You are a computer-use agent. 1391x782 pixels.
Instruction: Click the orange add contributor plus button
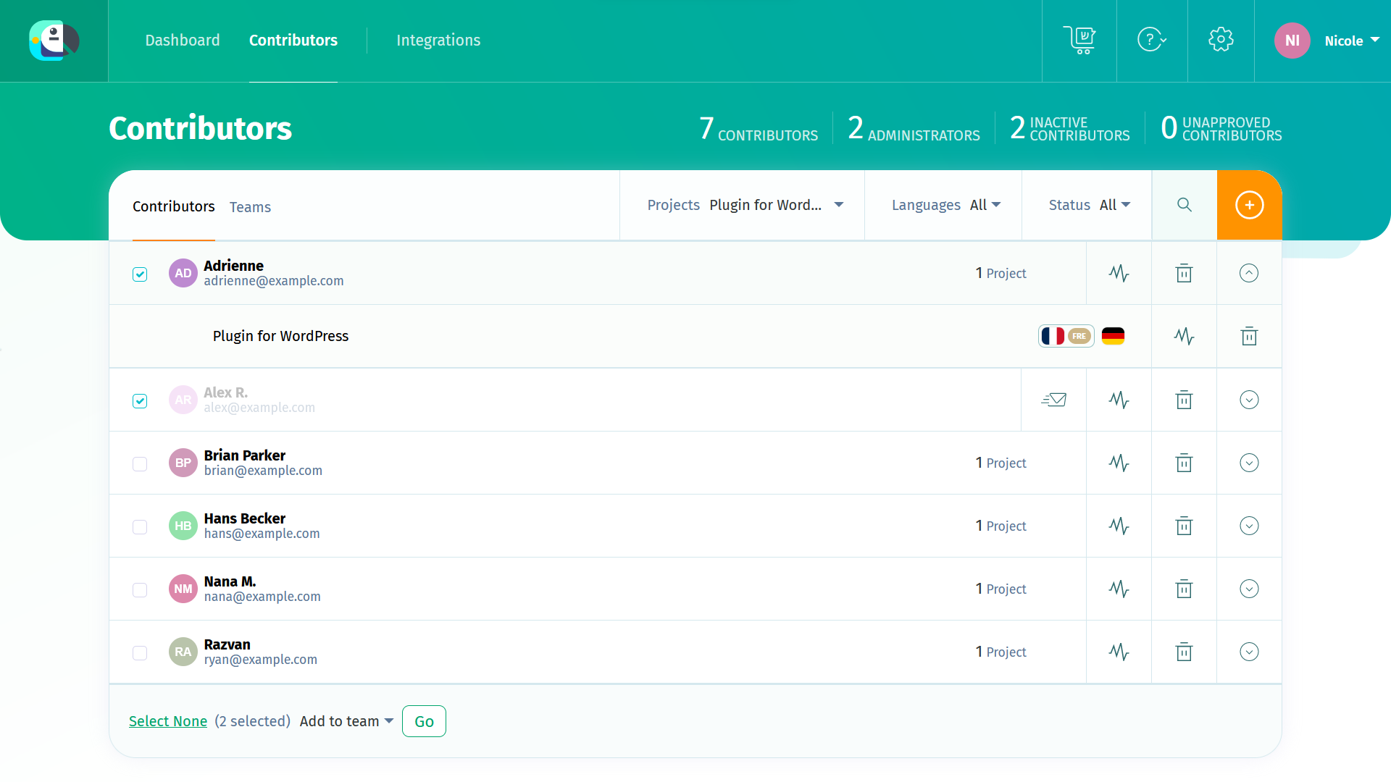(x=1250, y=205)
